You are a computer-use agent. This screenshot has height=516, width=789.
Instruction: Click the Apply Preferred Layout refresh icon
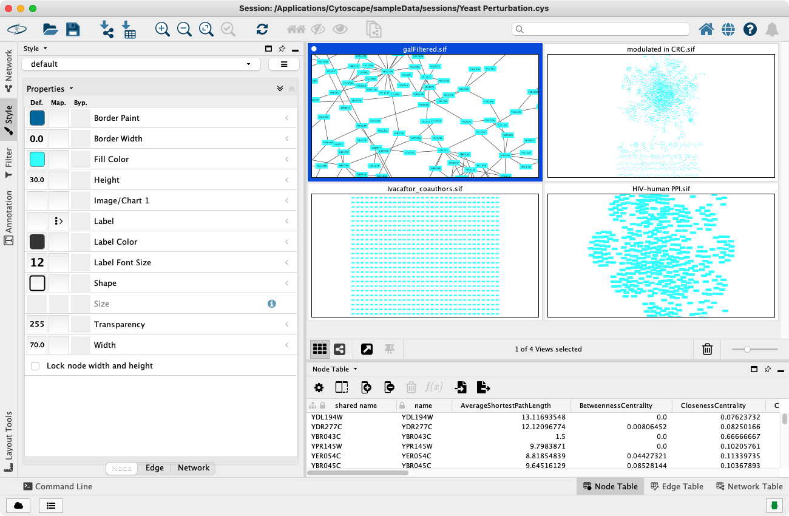(262, 29)
